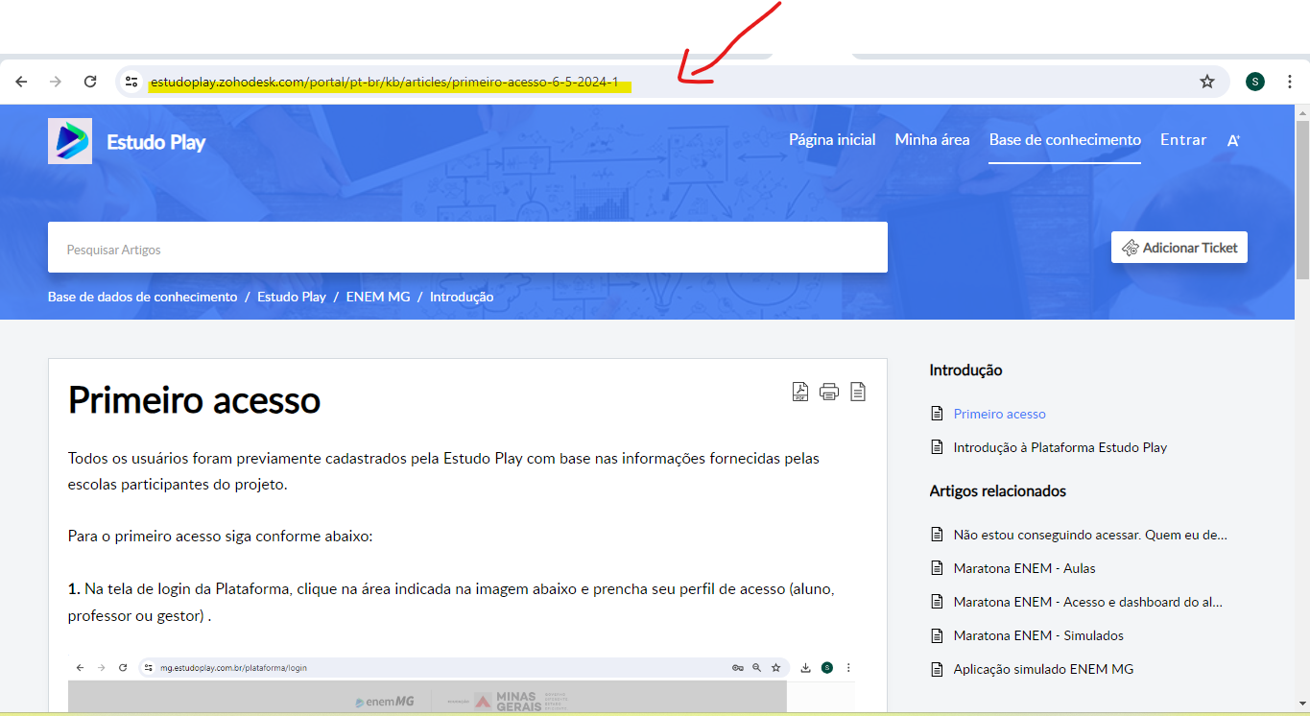
Task: Open the Primeiro acesso sidebar article
Action: (999, 414)
